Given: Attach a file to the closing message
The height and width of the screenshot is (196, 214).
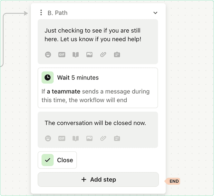Looking at the screenshot, I should click(103, 139).
